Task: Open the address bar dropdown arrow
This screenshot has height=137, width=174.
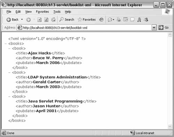Action: (x=154, y=27)
